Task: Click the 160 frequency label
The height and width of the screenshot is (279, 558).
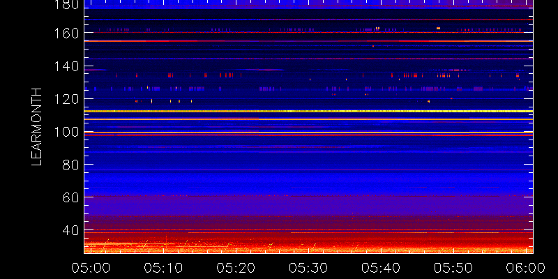Action: point(67,33)
